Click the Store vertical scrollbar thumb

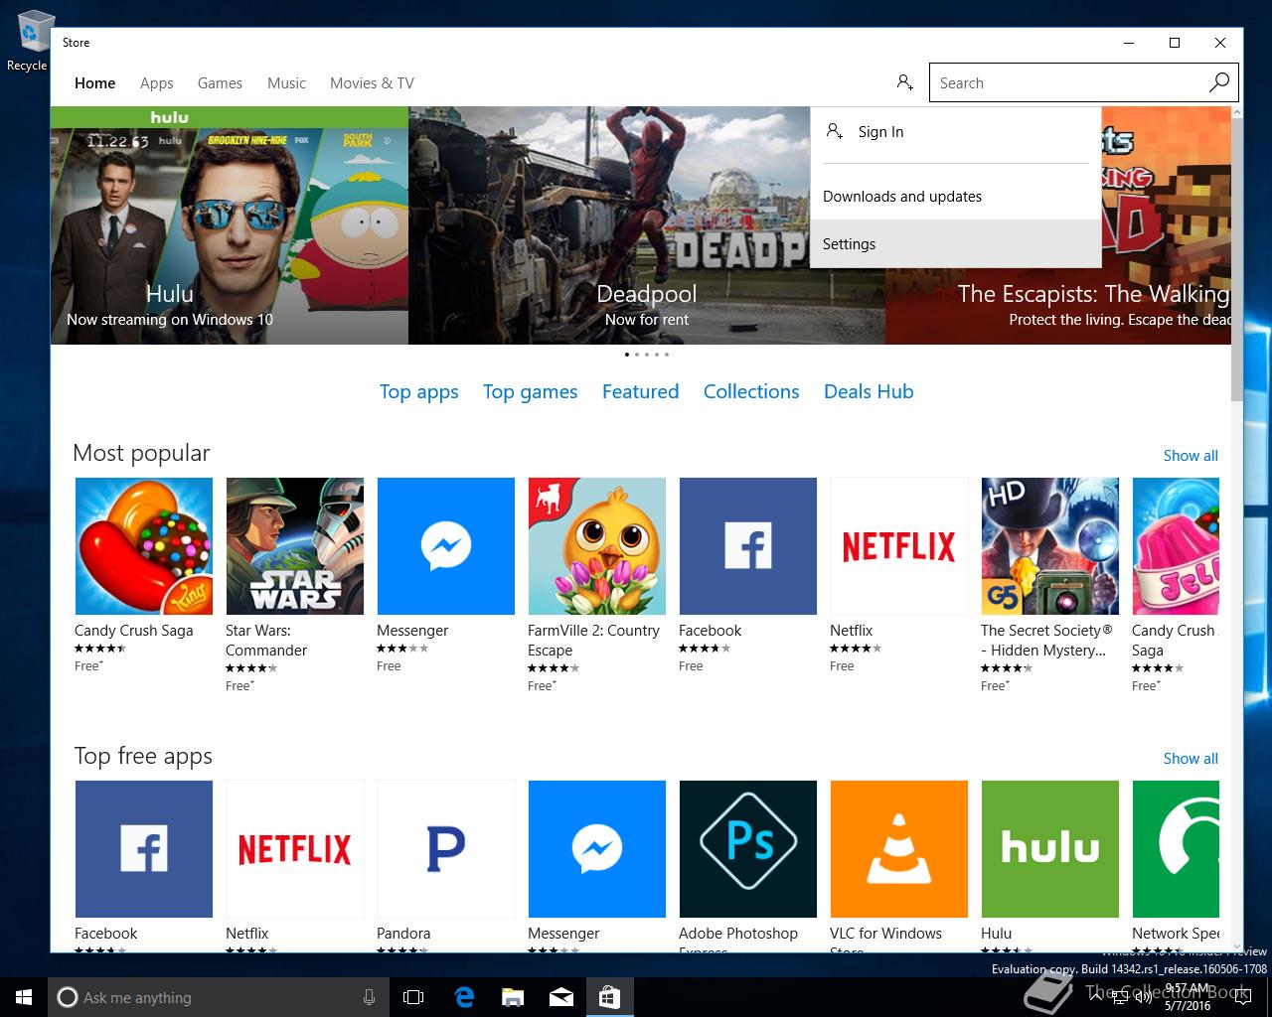pyautogui.click(x=1237, y=260)
